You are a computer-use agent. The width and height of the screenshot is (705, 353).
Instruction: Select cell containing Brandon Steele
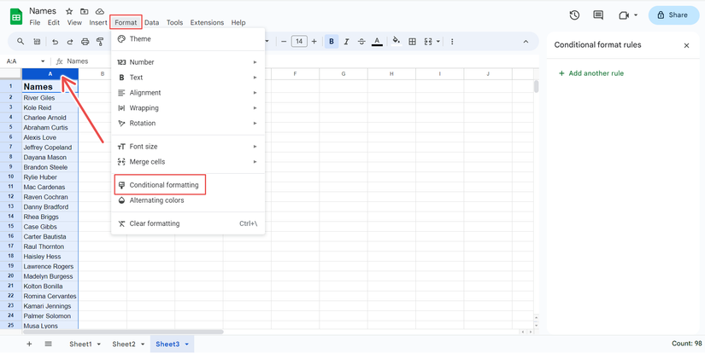pyautogui.click(x=50, y=167)
